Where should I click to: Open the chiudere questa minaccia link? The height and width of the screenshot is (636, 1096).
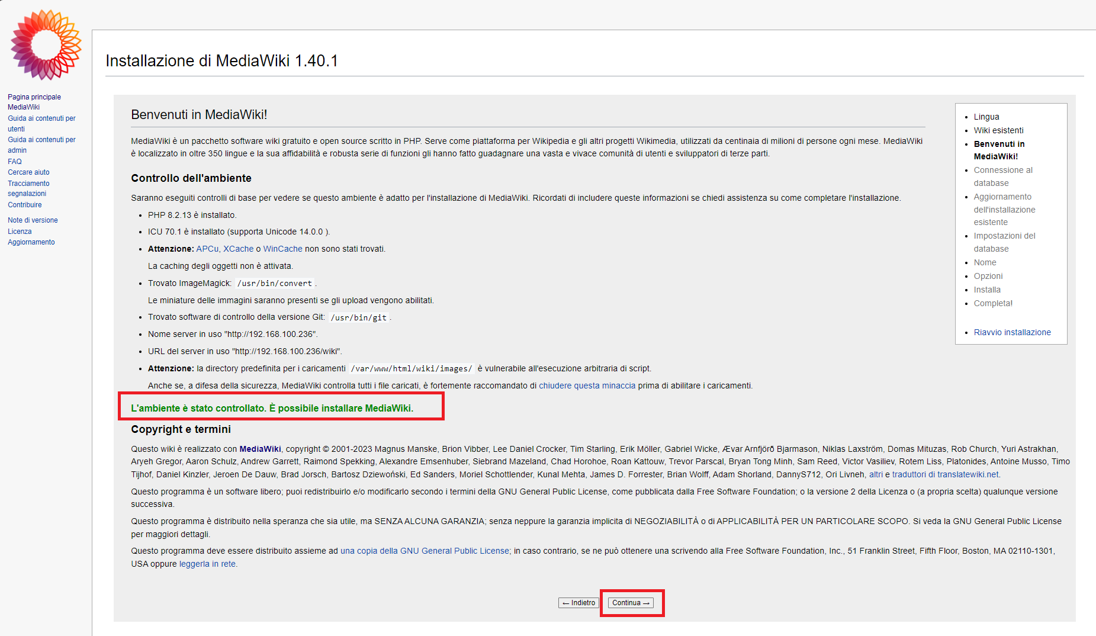coord(587,386)
